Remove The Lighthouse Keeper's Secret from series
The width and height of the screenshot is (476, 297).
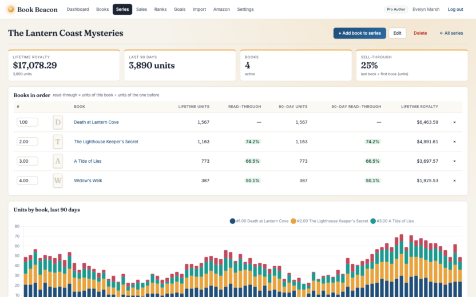pyautogui.click(x=454, y=142)
